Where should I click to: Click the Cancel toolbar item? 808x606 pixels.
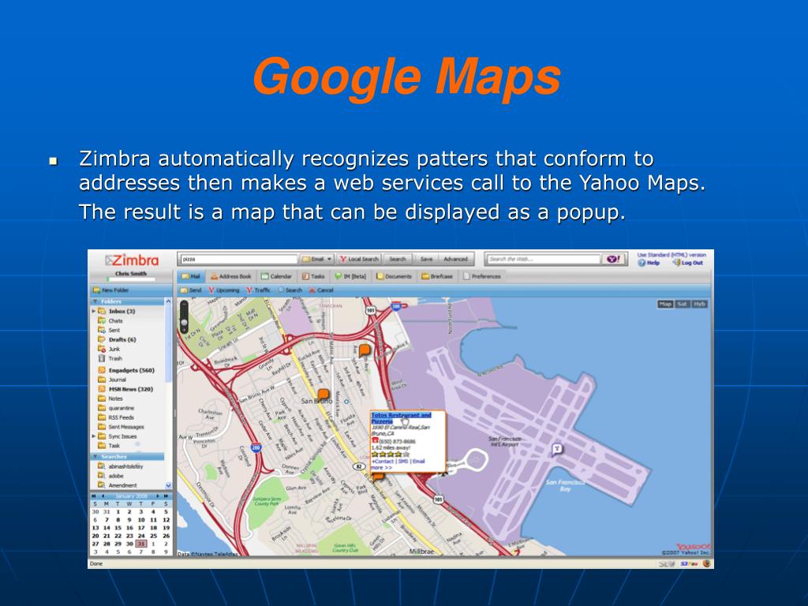point(321,290)
